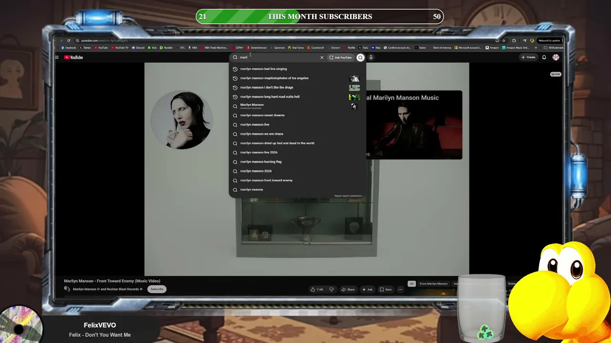Viewport: 611px width, 343px height.
Task: Open the Spectrum bookmark
Action: click(278, 48)
